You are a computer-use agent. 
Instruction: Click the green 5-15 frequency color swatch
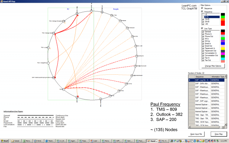pos(223,17)
